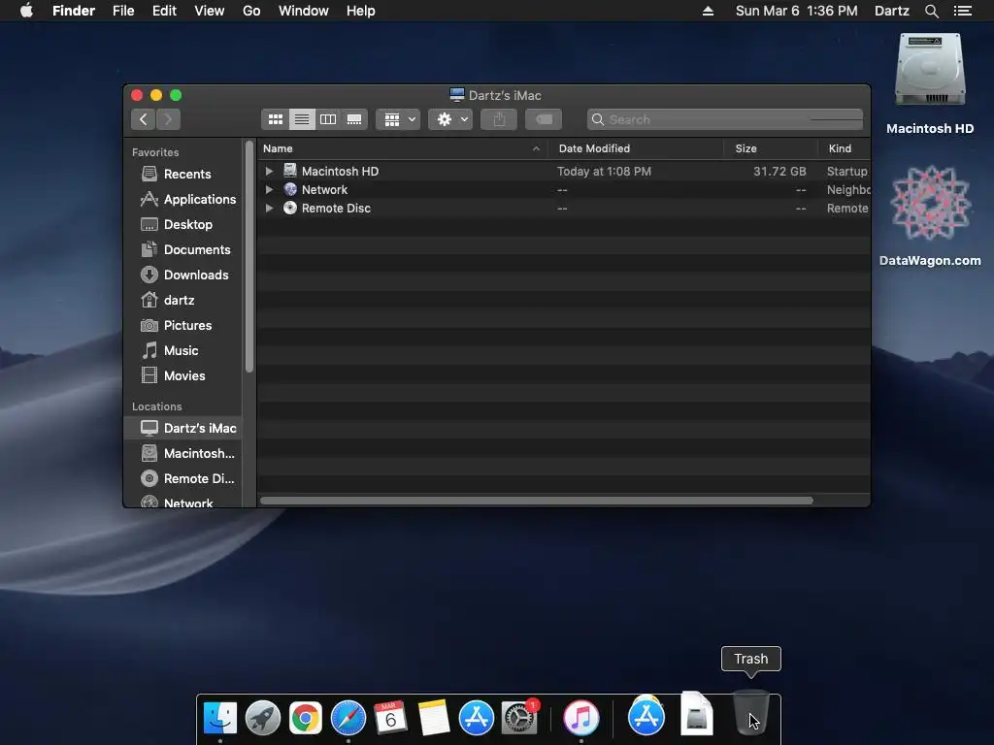Select Remote Di... in sidebar Locations

[x=183, y=479]
